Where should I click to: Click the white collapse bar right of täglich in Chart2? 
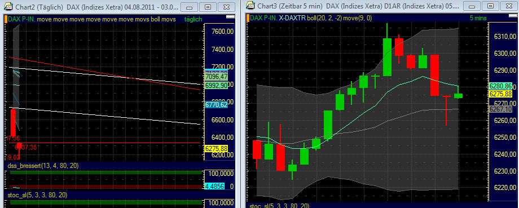coord(230,16)
